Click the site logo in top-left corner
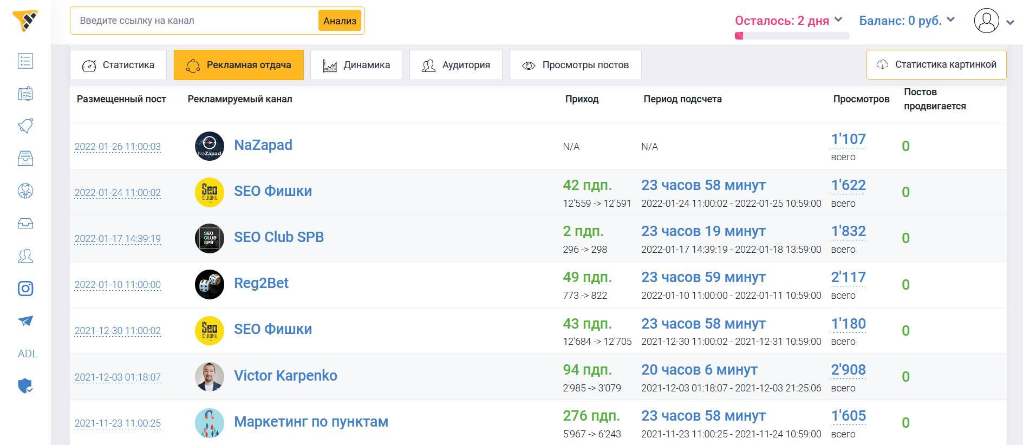The image size is (1023, 445). tap(25, 21)
